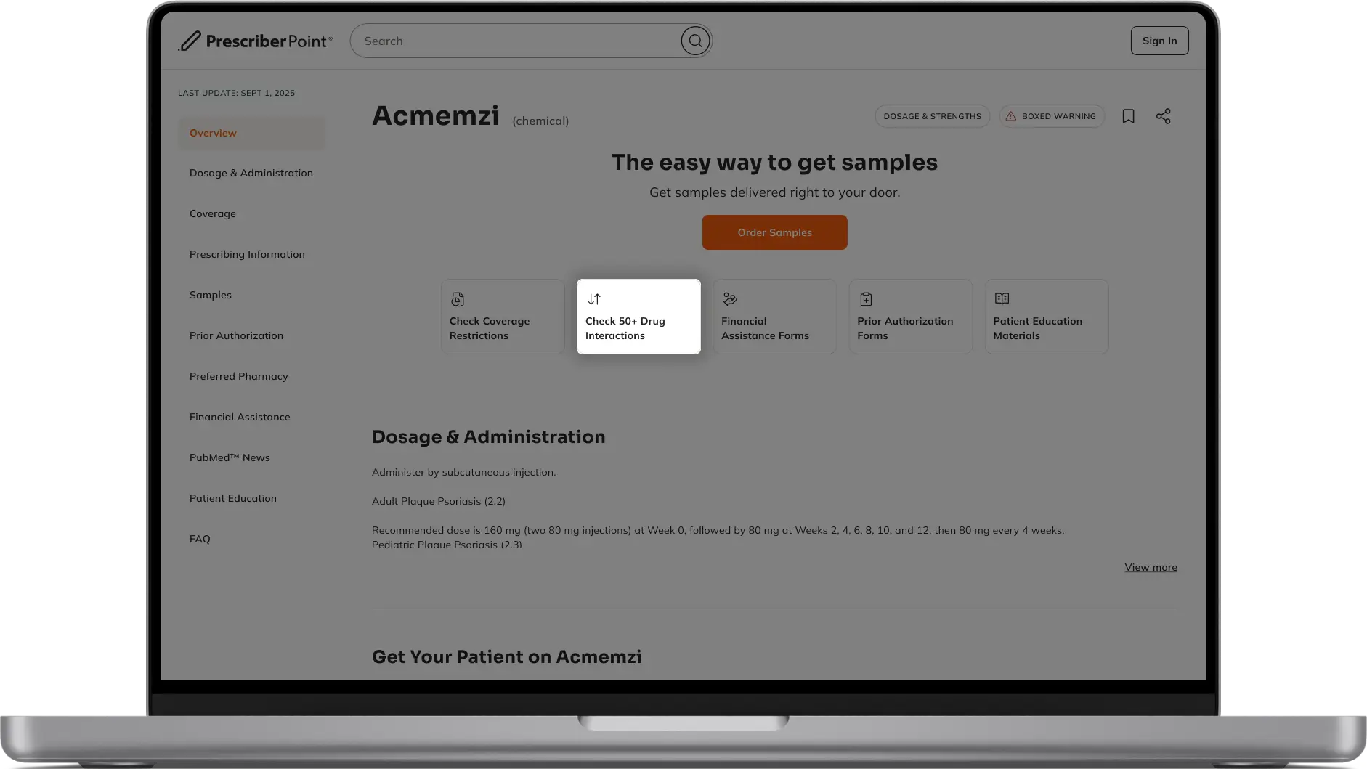The width and height of the screenshot is (1367, 769).
Task: Open Financial Assistance Forms card
Action: 774,317
